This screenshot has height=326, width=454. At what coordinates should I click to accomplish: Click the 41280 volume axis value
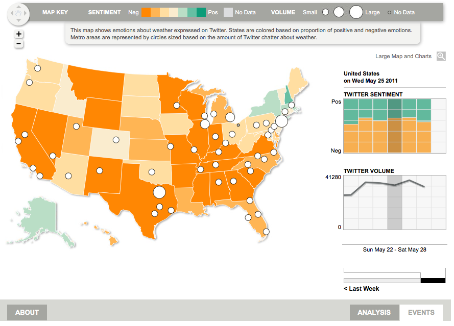coord(333,177)
